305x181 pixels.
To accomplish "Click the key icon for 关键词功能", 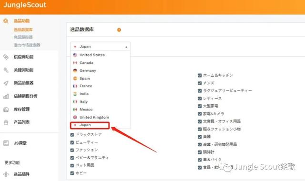I will point(6,70).
